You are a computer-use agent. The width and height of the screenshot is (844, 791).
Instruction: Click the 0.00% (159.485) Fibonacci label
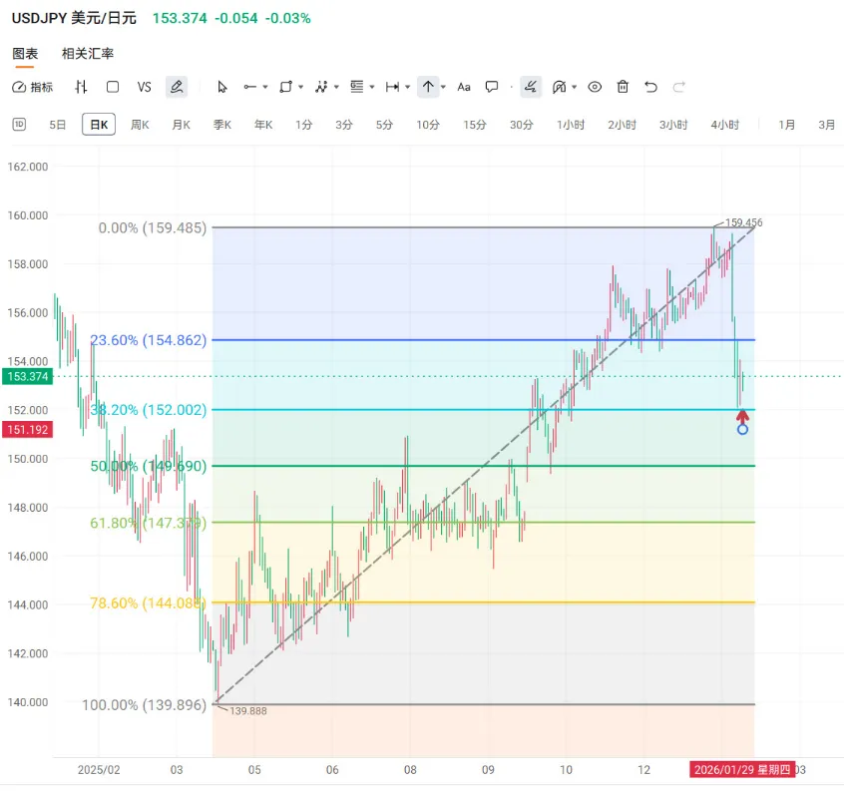click(x=153, y=227)
